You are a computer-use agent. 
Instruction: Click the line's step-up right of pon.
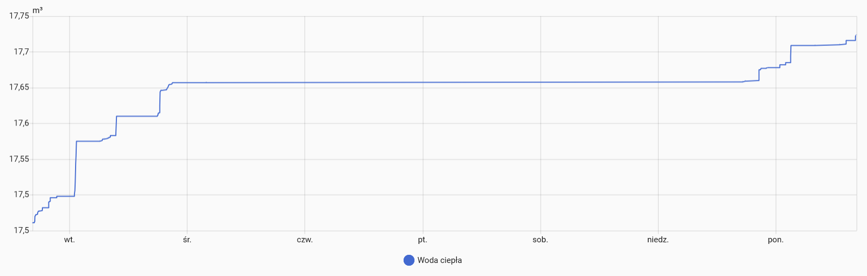pyautogui.click(x=790, y=53)
